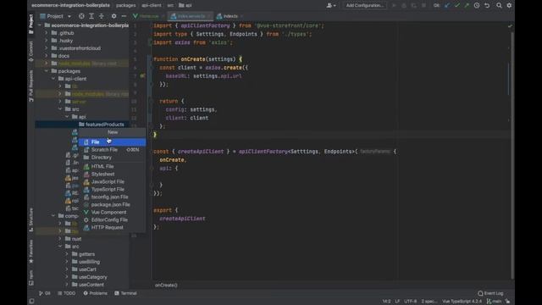542x305 pixels.
Task: Click the Run arrow icon
Action: 394,6
